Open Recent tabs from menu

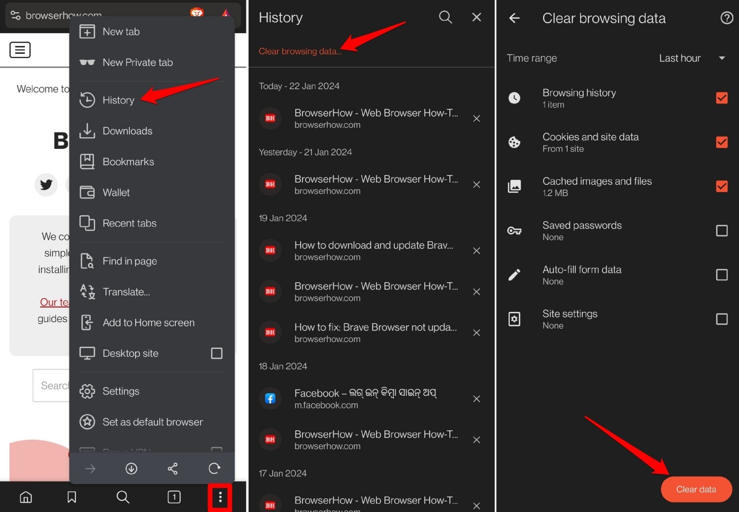pos(152,223)
